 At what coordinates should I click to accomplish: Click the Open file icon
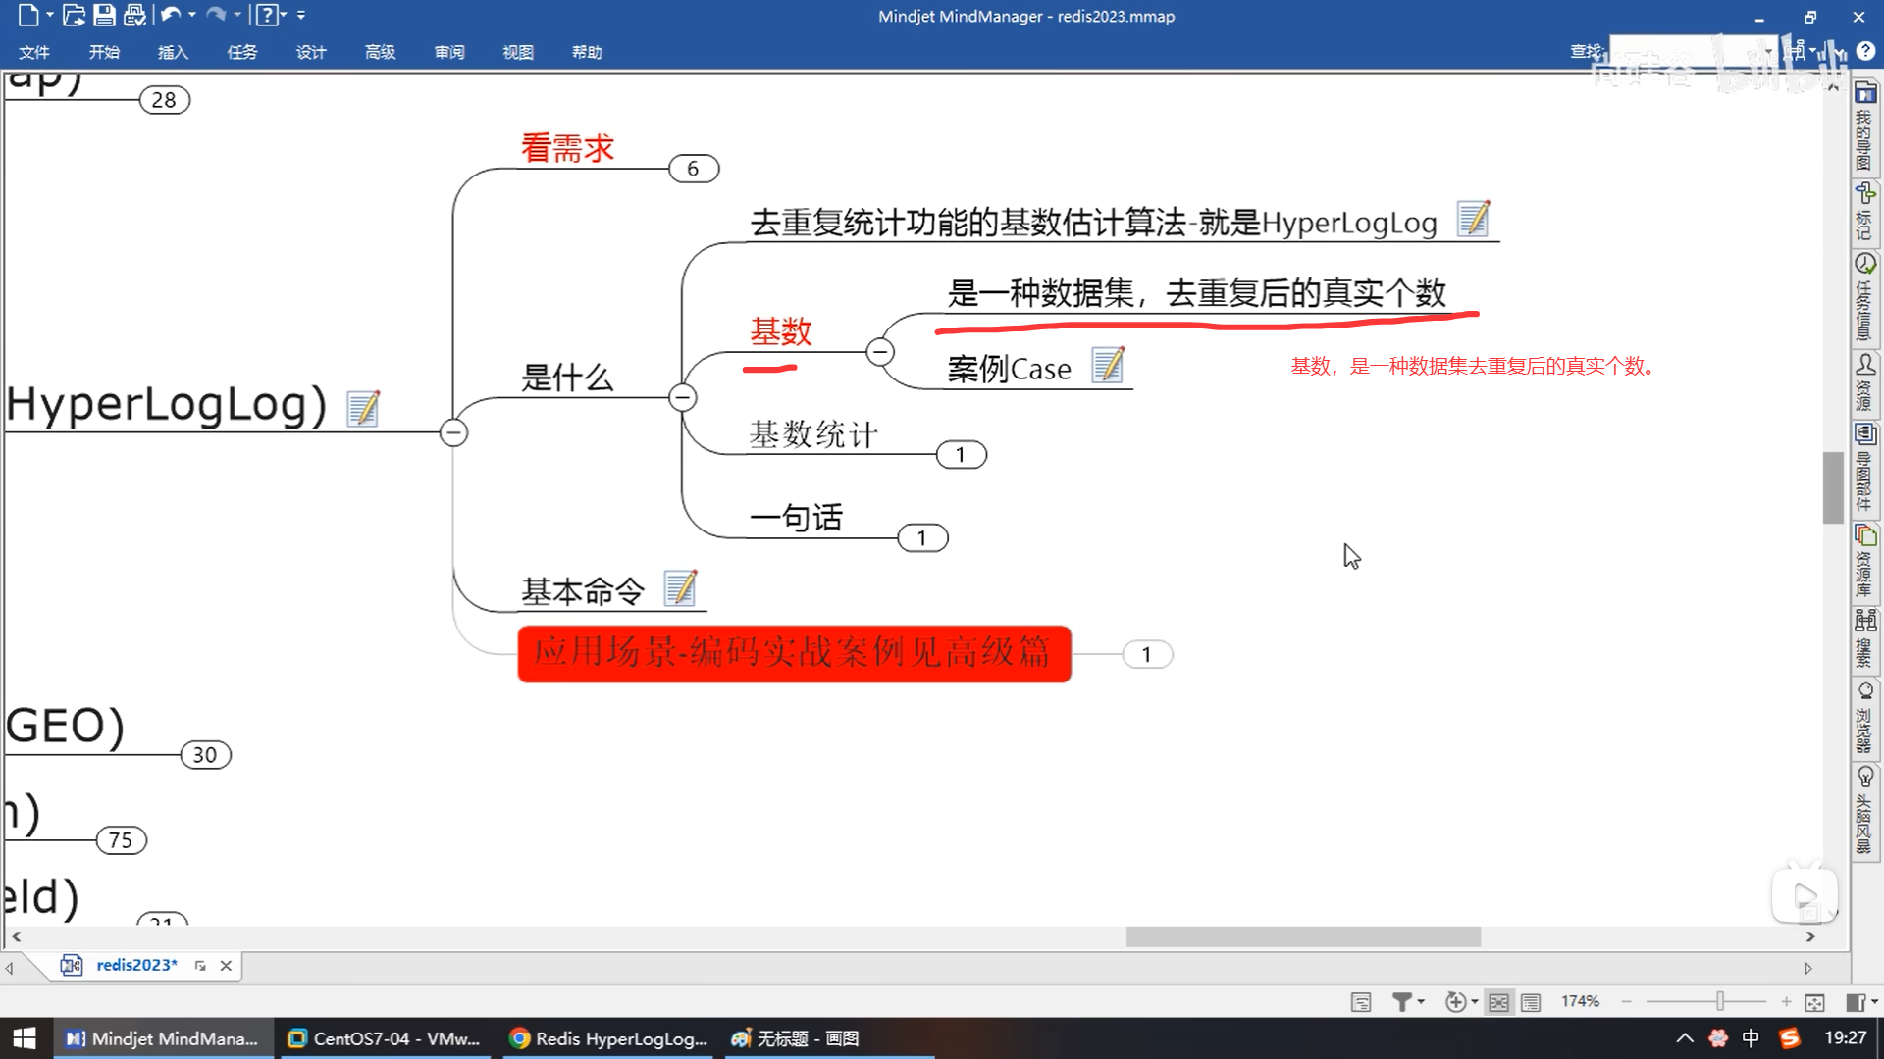tap(73, 15)
